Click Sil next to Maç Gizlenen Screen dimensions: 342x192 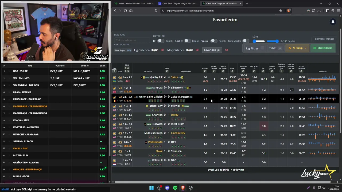[x=197, y=50]
